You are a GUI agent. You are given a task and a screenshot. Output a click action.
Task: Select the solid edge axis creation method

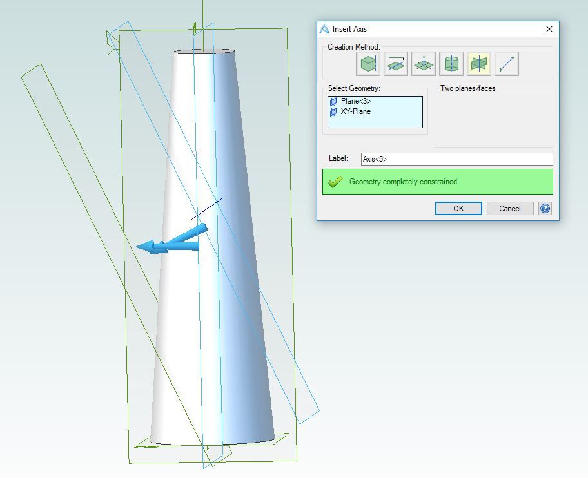368,64
